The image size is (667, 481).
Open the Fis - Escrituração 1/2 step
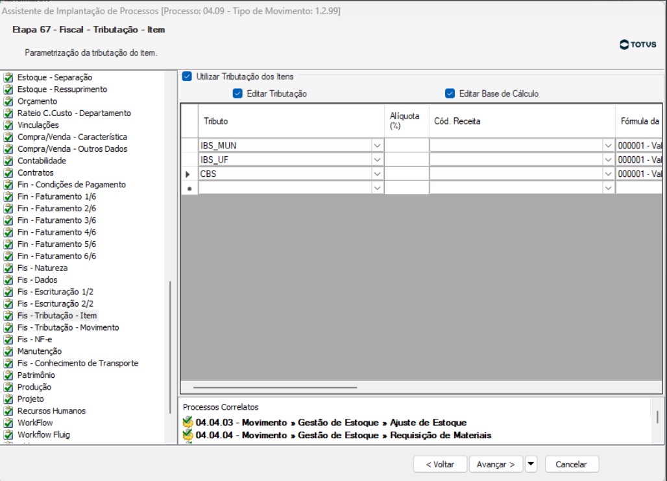point(55,292)
